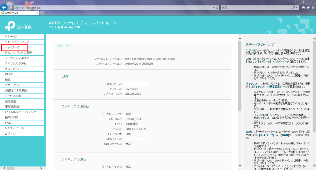Click the help panel vertical scrollbar

tap(314, 79)
